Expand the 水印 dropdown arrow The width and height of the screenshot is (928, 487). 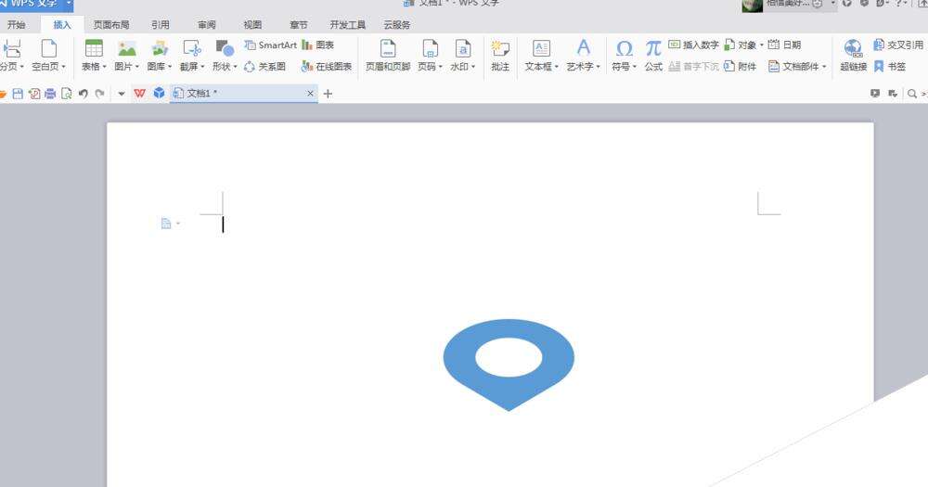point(473,67)
